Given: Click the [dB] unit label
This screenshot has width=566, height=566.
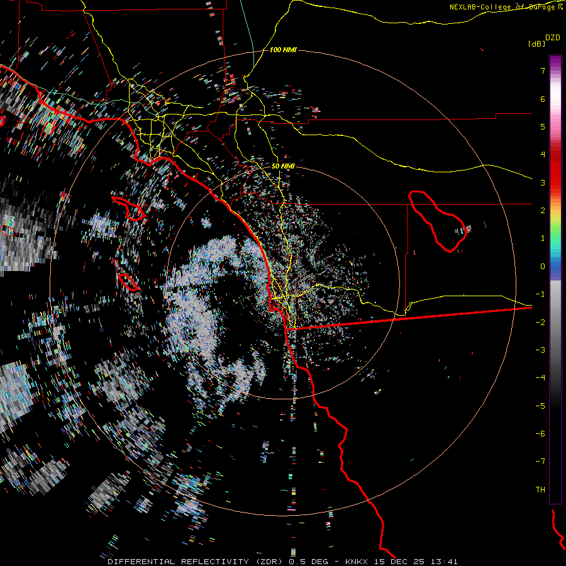Looking at the screenshot, I should [536, 43].
